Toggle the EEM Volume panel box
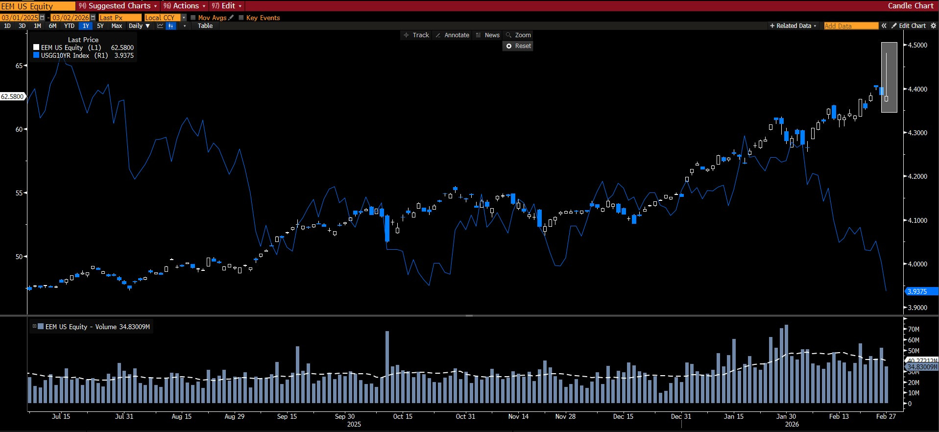The image size is (939, 432). [x=34, y=326]
